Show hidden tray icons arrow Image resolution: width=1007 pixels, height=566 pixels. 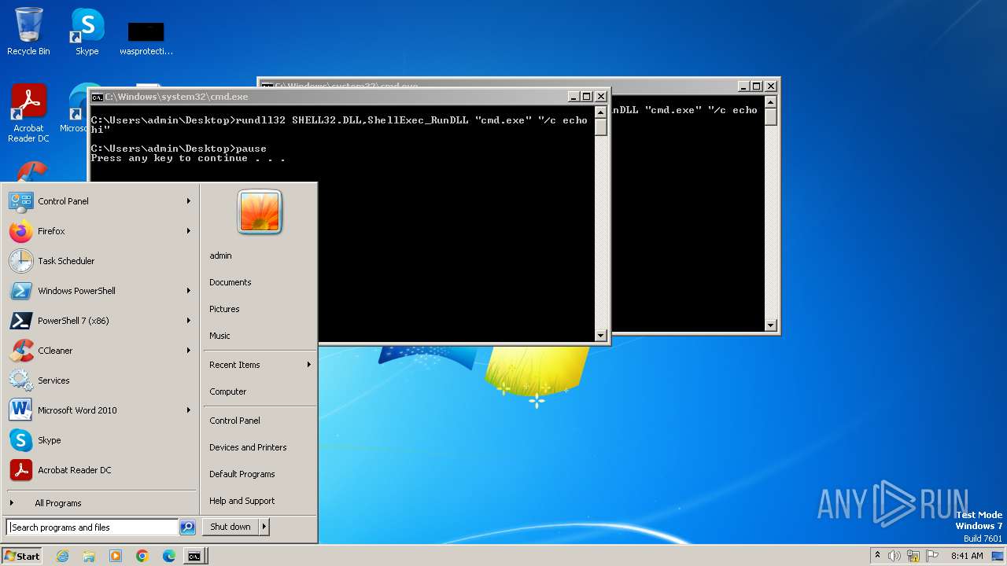tap(877, 555)
